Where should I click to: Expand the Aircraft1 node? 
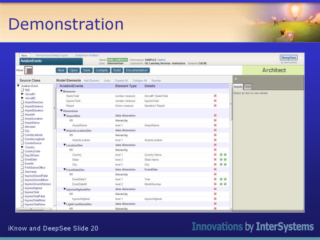tap(22, 94)
